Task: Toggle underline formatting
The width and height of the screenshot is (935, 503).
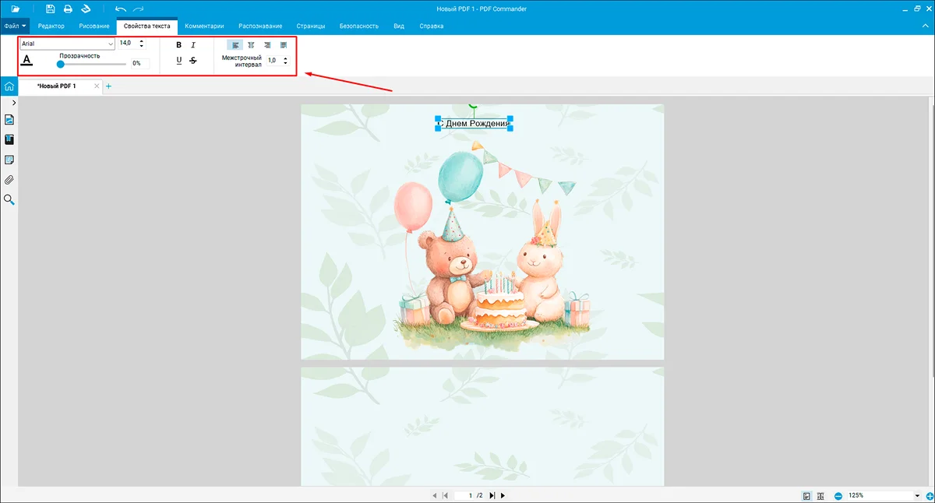Action: (179, 61)
